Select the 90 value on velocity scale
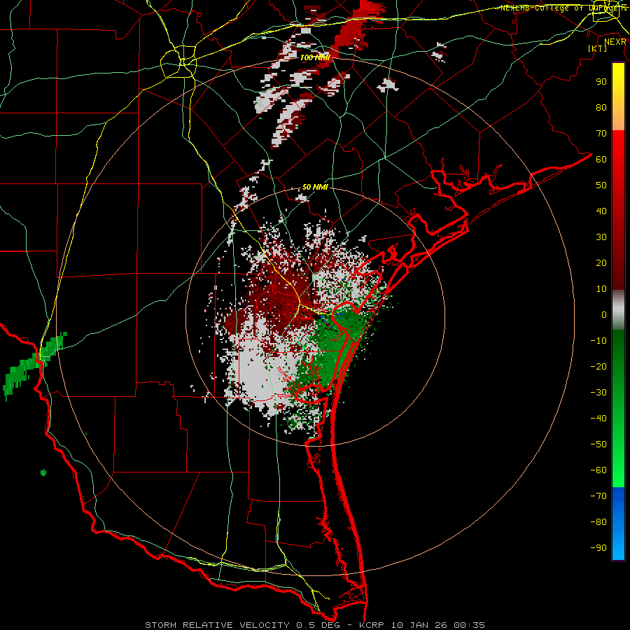The width and height of the screenshot is (630, 630). (601, 82)
